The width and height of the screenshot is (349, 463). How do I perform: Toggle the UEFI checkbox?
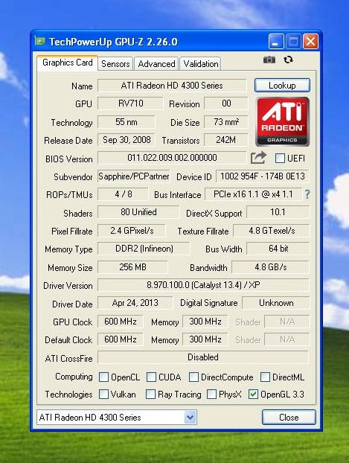280,159
